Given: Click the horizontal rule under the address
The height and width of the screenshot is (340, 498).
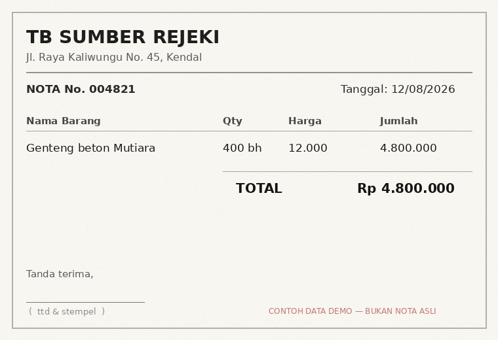Looking at the screenshot, I should click(x=249, y=73).
